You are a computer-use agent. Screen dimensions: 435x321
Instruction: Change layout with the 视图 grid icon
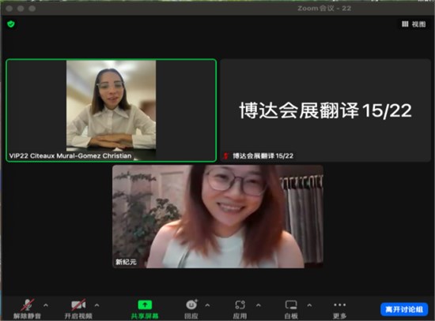[x=405, y=24]
